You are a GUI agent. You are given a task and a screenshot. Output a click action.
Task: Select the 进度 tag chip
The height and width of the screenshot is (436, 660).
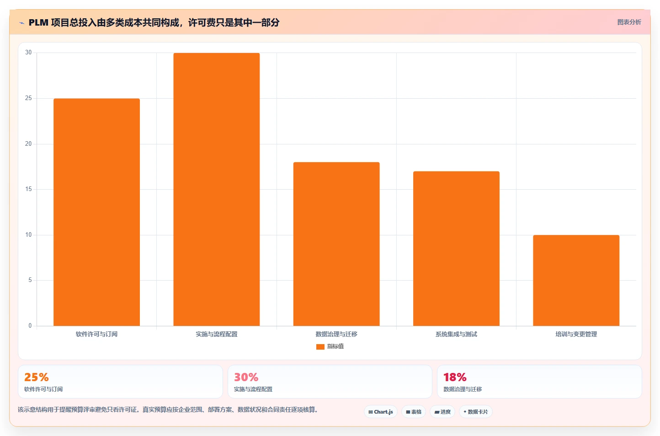tap(442, 412)
